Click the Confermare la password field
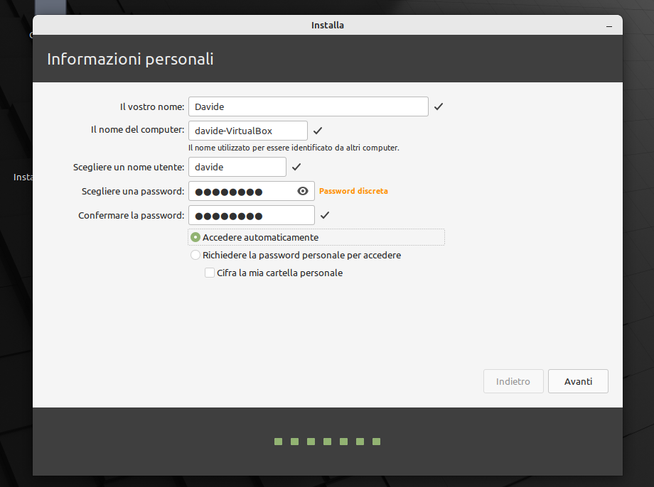This screenshot has width=654, height=487. tap(252, 215)
